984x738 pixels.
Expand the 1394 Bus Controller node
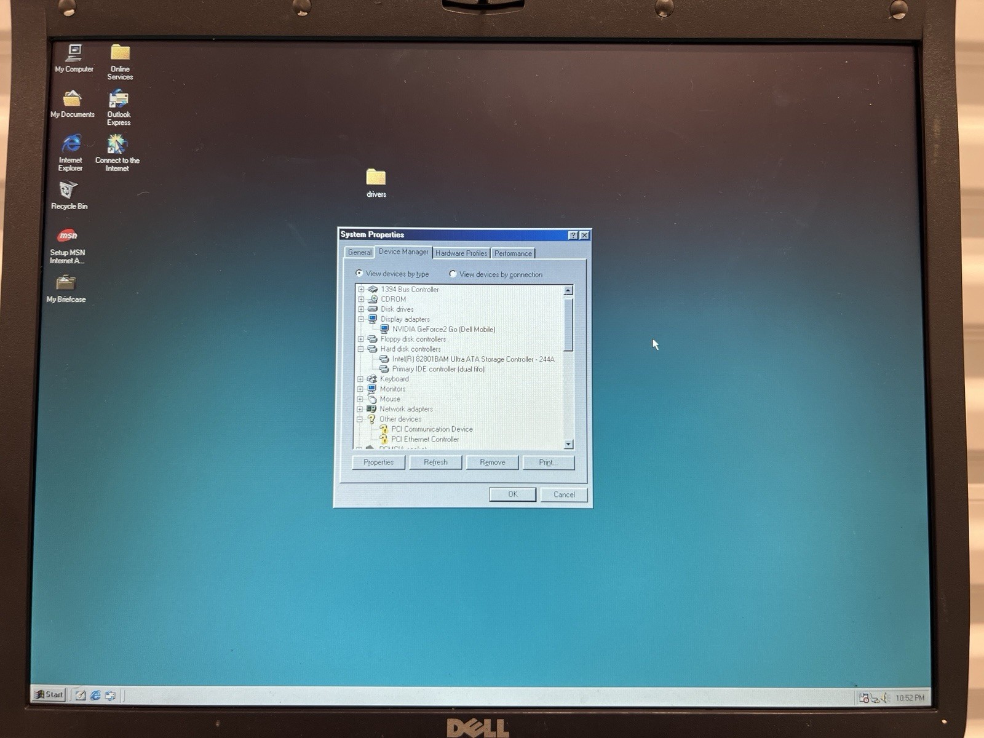pos(362,289)
